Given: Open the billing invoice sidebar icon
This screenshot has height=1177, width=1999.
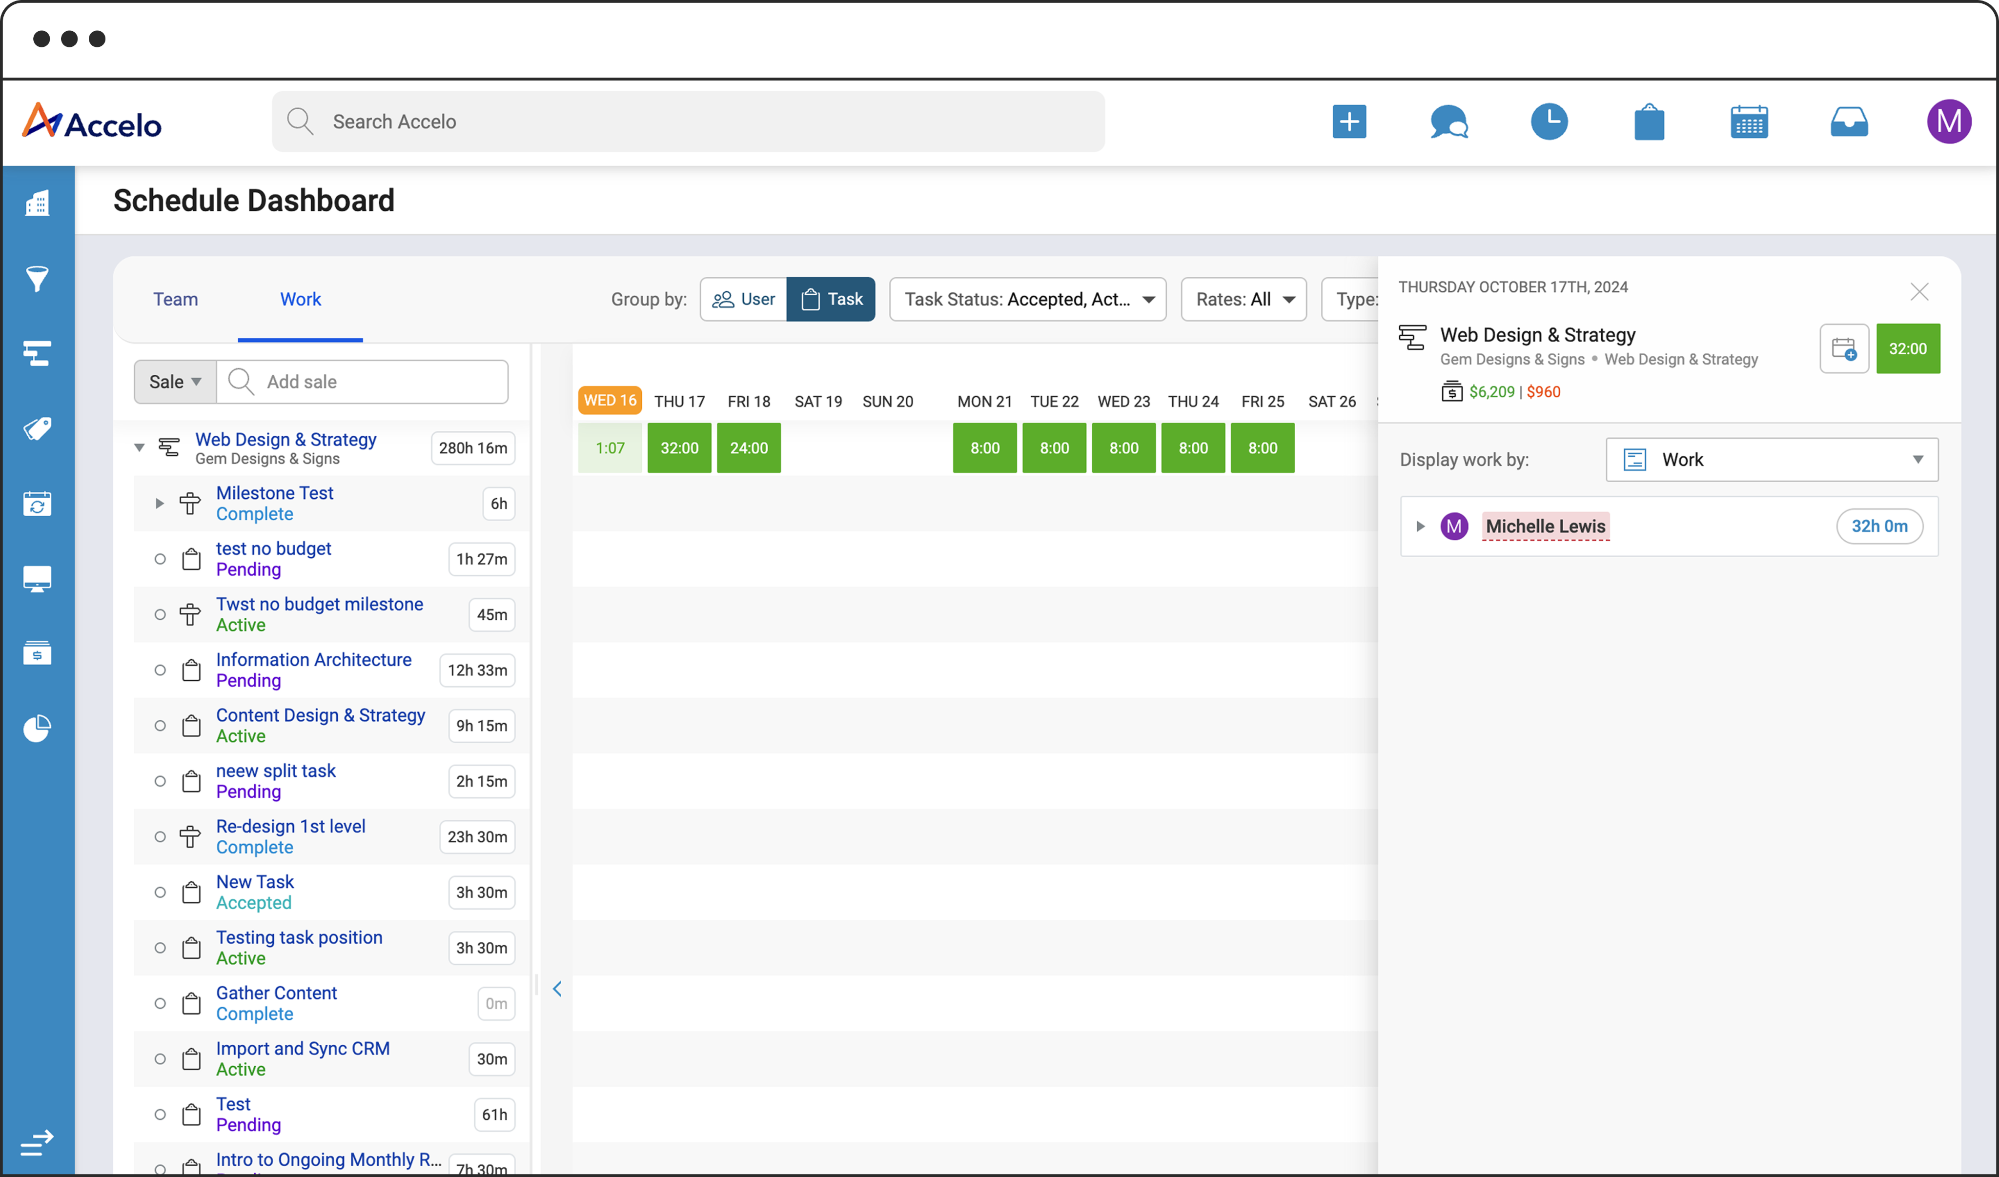Looking at the screenshot, I should tap(37, 653).
